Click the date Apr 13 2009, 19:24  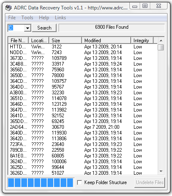[103, 64]
